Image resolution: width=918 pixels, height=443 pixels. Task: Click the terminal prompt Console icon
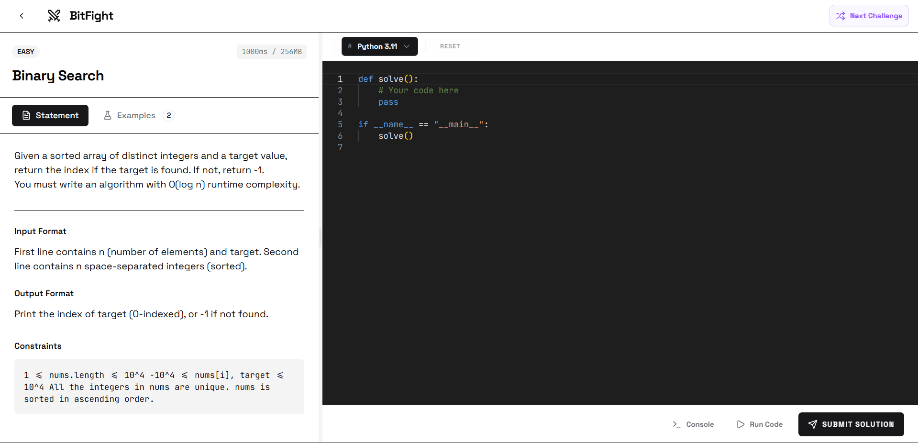tap(676, 424)
